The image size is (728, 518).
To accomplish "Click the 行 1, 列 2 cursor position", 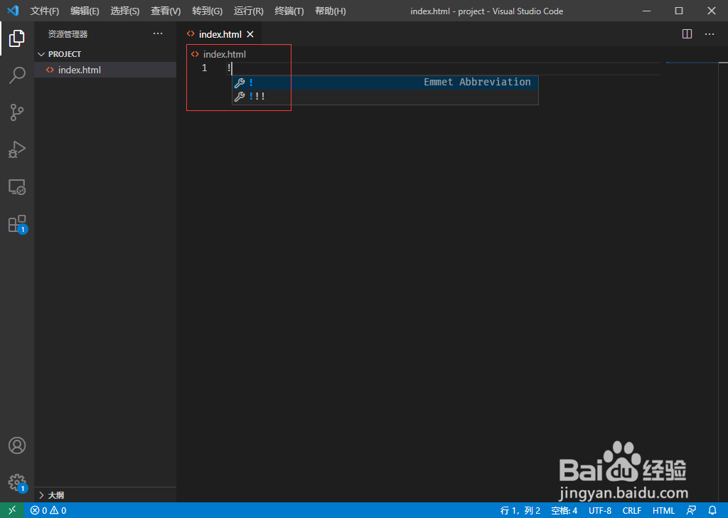I will (x=520, y=511).
